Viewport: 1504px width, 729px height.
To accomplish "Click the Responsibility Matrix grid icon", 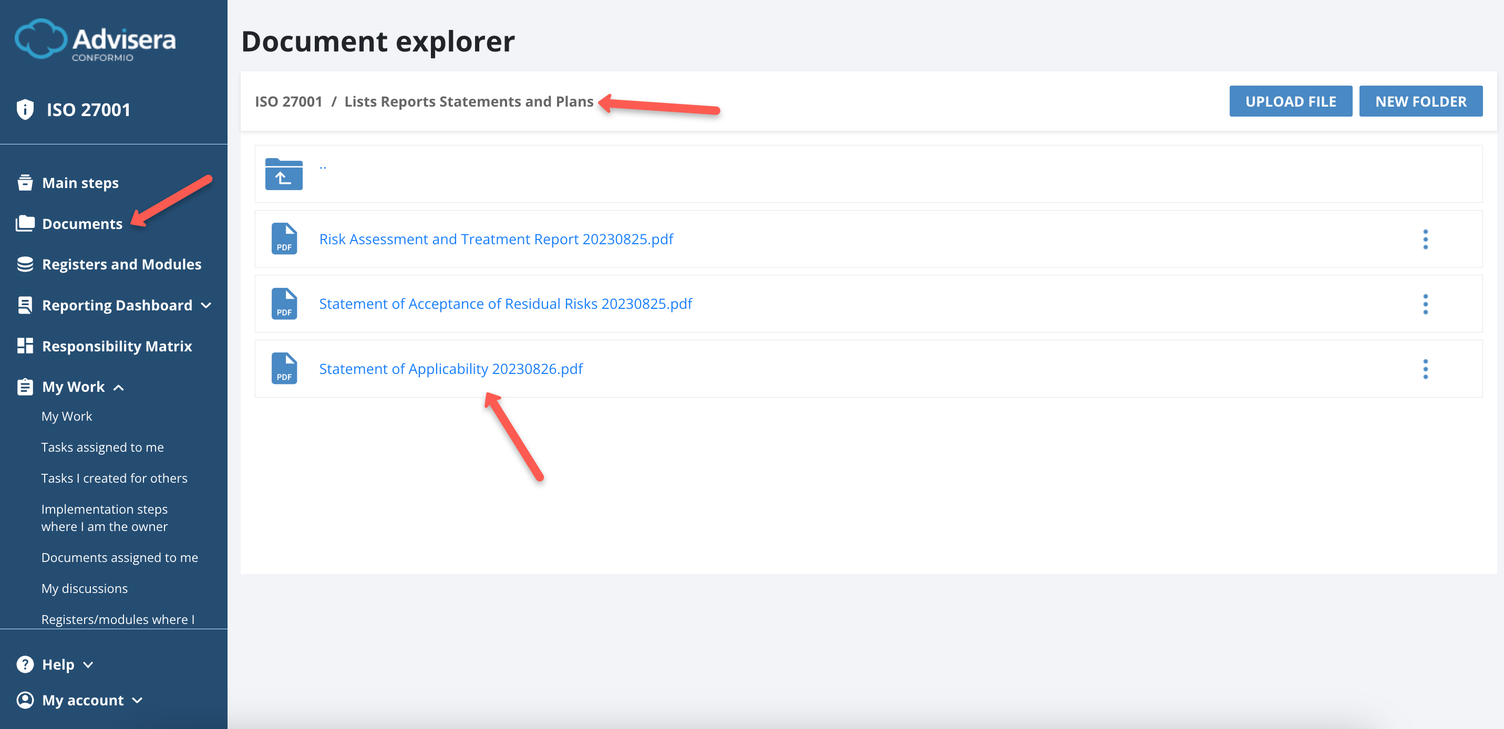I will click(25, 346).
